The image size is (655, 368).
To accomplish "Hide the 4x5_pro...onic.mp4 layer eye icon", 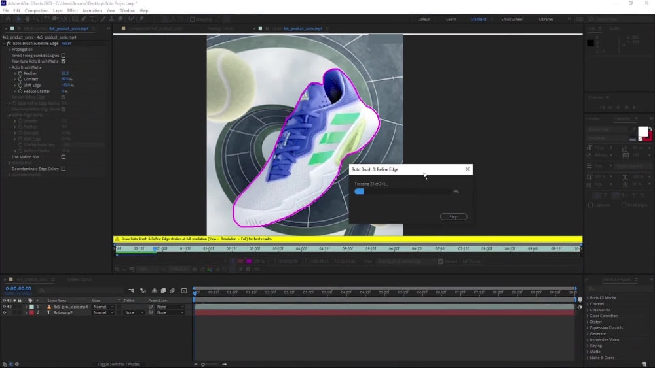I will pos(5,307).
